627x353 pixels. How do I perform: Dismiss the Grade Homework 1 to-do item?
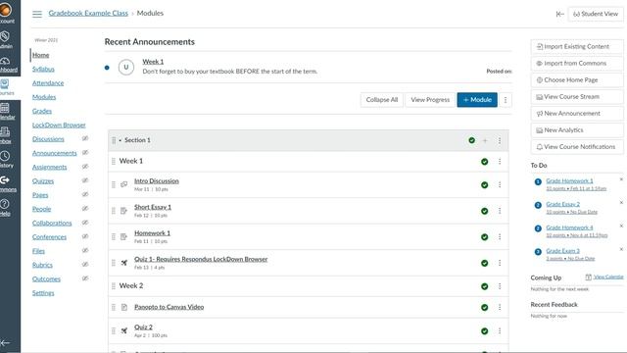pos(621,179)
